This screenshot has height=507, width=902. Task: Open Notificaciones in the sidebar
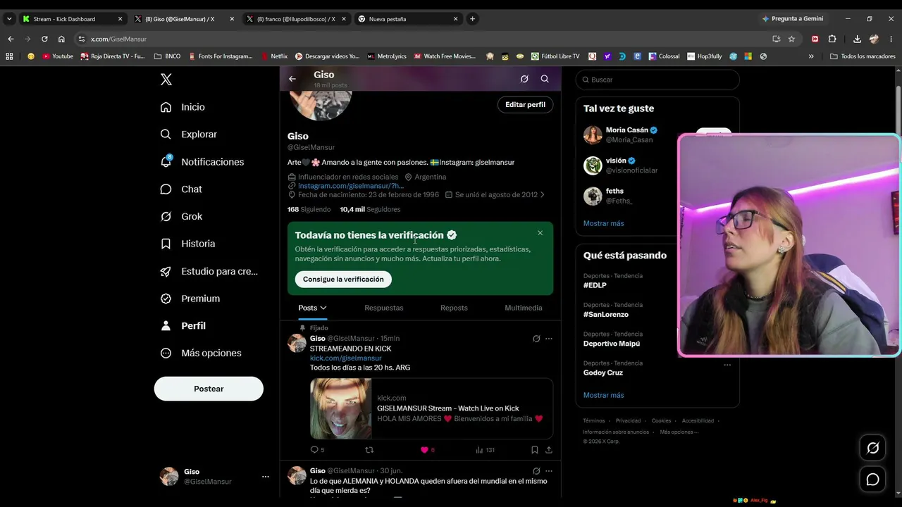[202, 162]
